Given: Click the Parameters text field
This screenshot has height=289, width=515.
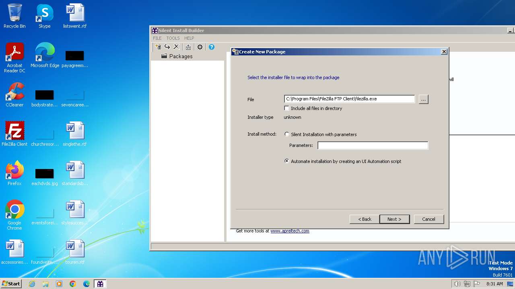Looking at the screenshot, I should pos(373,145).
